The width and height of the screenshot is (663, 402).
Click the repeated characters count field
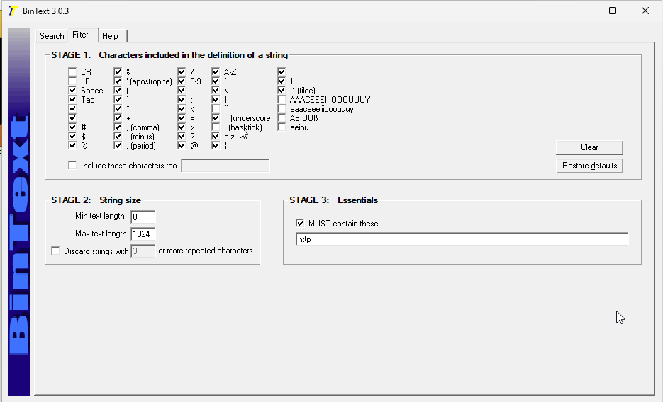click(143, 251)
